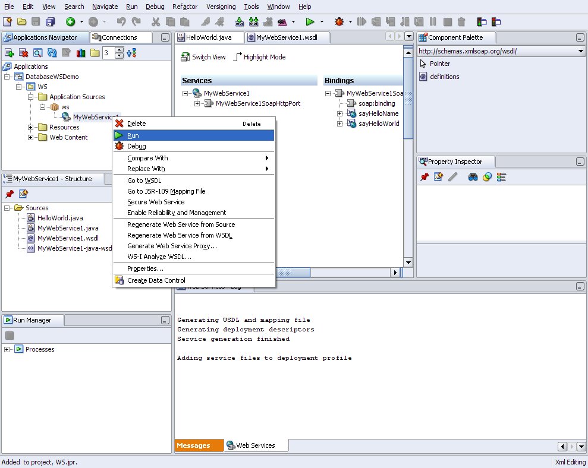Collapse the Sources node in Structure panel
Screen dimensions: 588x468
click(x=7, y=208)
